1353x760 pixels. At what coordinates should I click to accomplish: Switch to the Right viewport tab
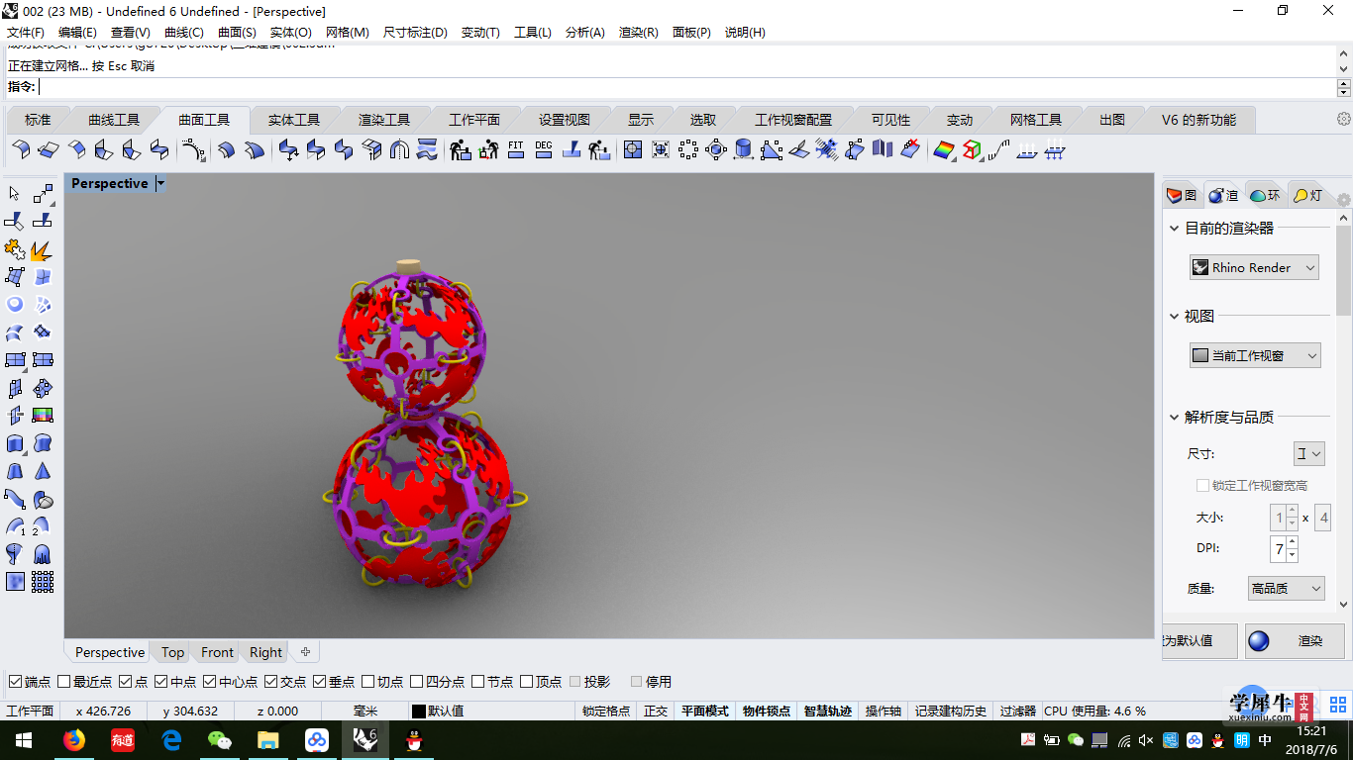coord(265,652)
